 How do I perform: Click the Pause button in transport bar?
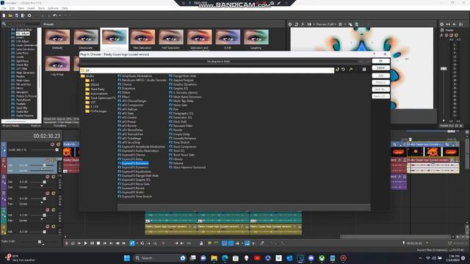coord(92,243)
